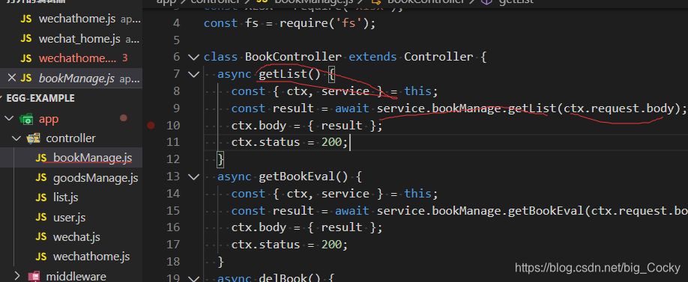Screen dimensions: 688x282
Task: Close the bookManage.js open editor
Action: [x=12, y=78]
